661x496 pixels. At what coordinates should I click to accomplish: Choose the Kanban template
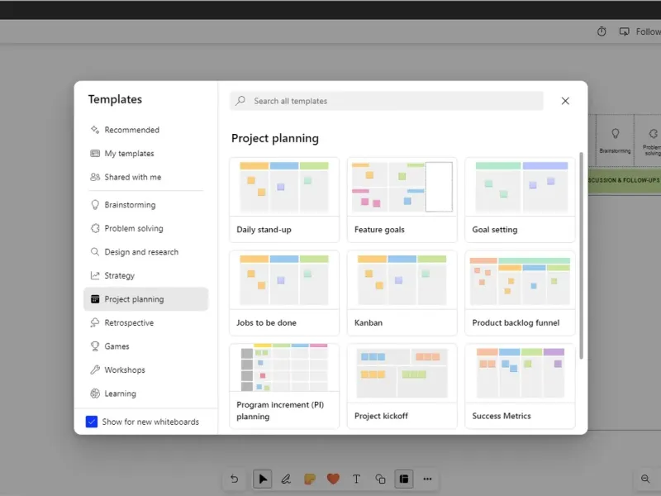tap(402, 293)
